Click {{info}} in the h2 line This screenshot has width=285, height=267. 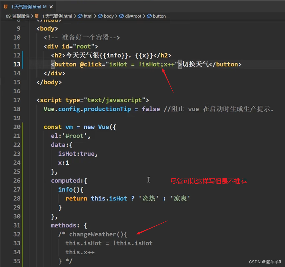(x=114, y=55)
